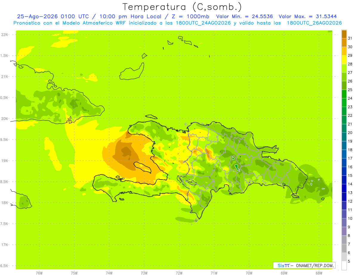Click the "73W" longitude axis label

[x=144, y=273]
